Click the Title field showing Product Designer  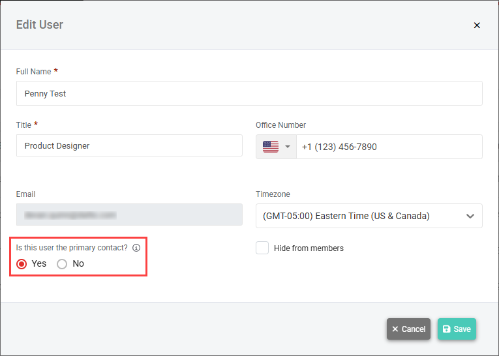coord(129,146)
